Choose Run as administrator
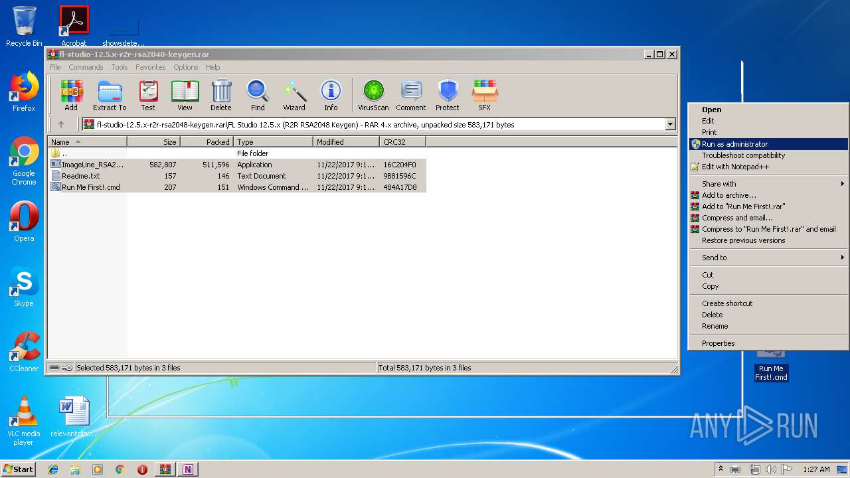 768,144
